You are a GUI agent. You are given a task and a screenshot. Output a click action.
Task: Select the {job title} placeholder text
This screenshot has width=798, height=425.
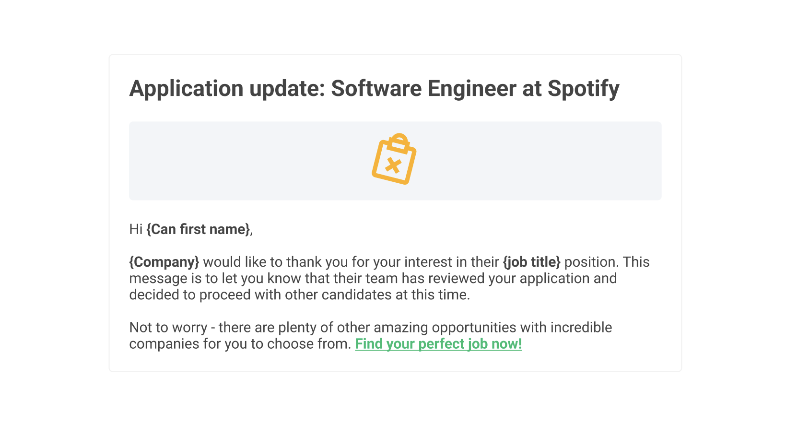pos(531,262)
